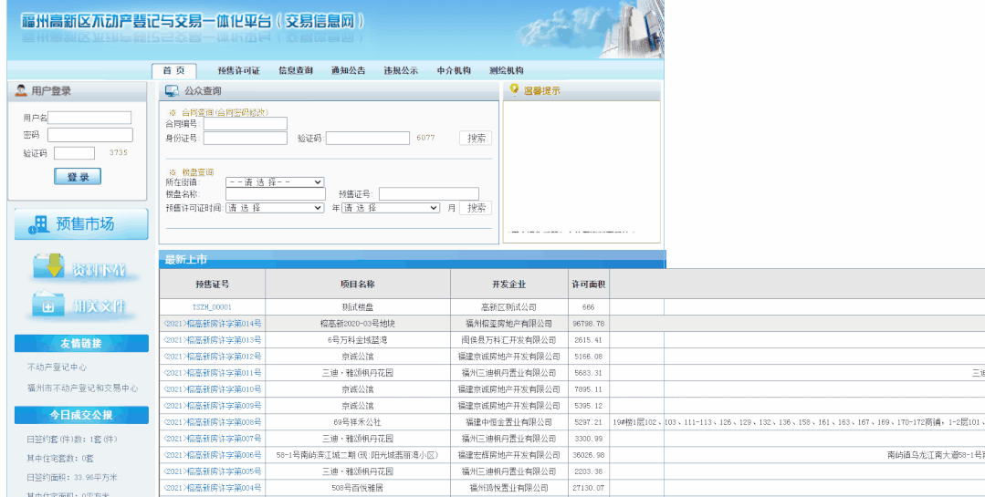This screenshot has height=497, width=985.
Task: Open the 不动产登记中心 link
Action: tap(58, 368)
